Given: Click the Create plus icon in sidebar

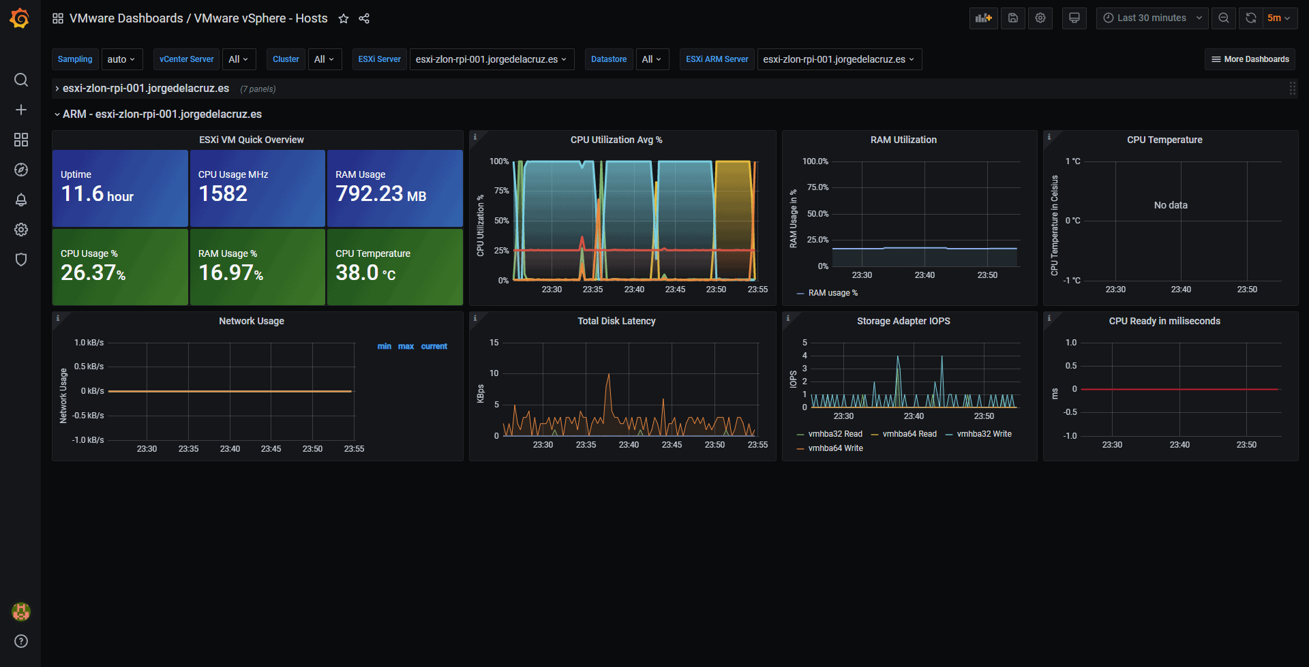Looking at the screenshot, I should tap(21, 110).
